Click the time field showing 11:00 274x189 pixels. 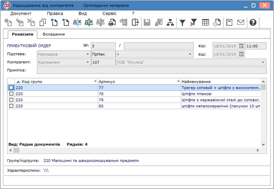tap(256, 46)
